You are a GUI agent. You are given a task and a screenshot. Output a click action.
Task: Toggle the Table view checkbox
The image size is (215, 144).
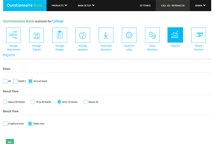(x=30, y=123)
